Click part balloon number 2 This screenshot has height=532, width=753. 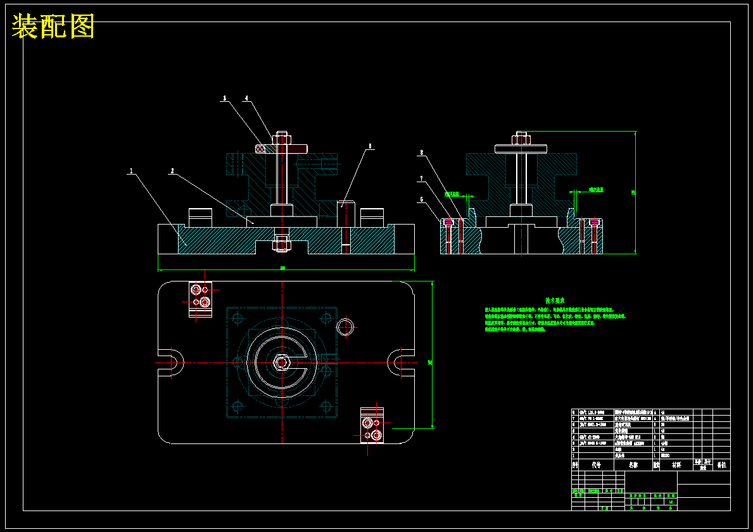click(x=172, y=170)
